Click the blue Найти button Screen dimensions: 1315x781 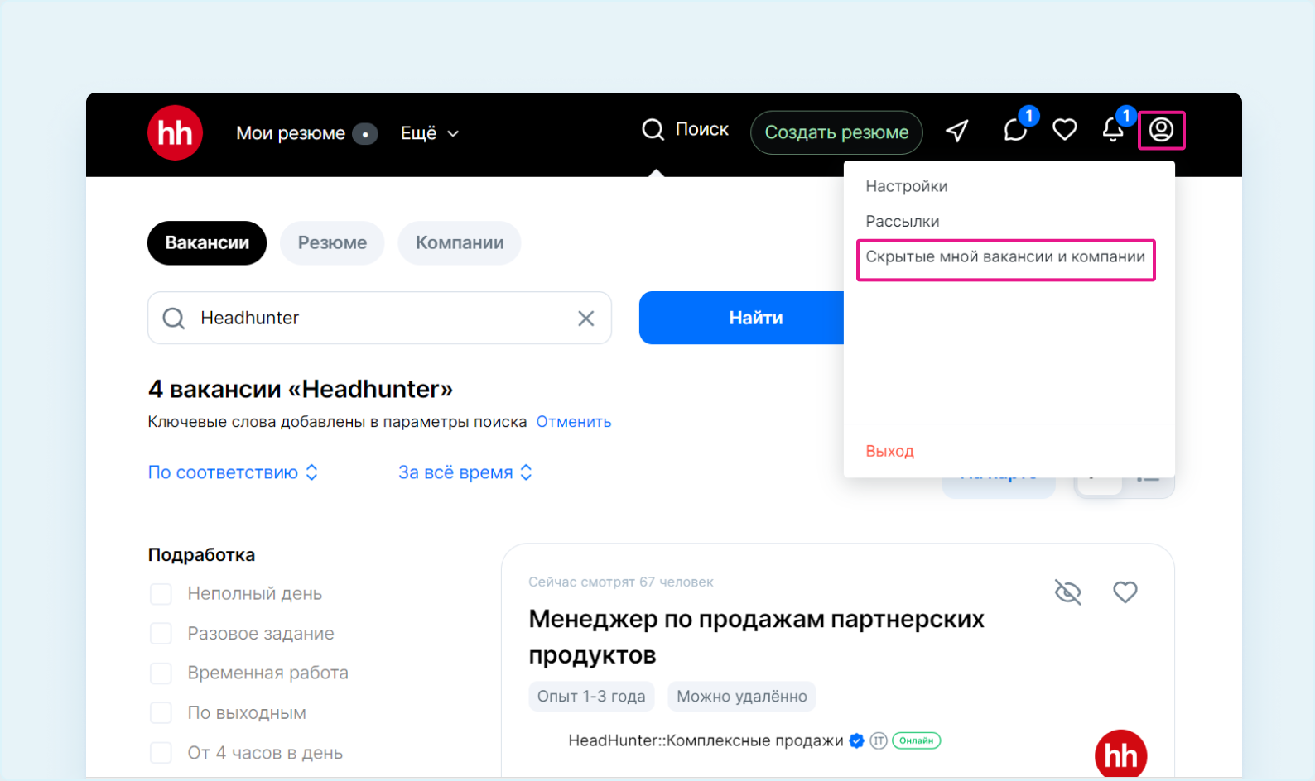coord(742,318)
